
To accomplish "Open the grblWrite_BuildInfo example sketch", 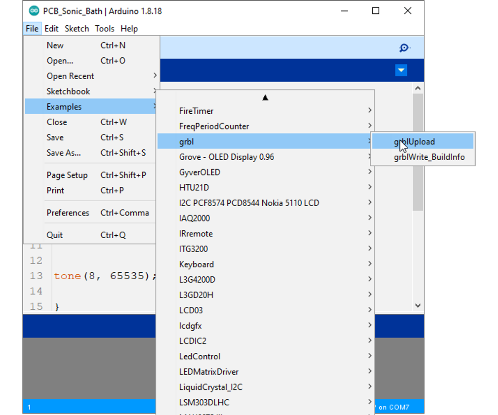I will 422,157.
